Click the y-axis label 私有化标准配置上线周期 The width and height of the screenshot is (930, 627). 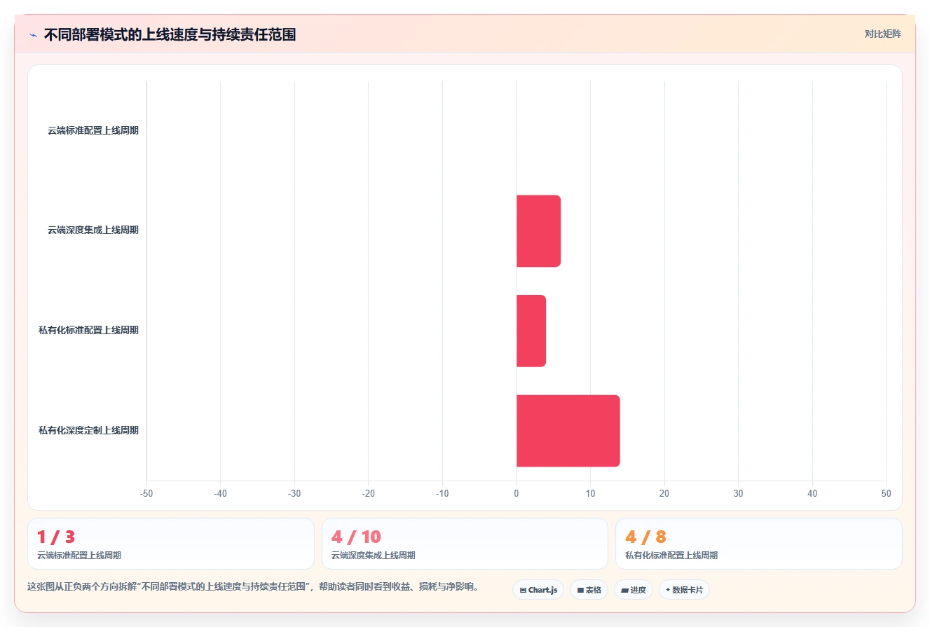(x=88, y=331)
